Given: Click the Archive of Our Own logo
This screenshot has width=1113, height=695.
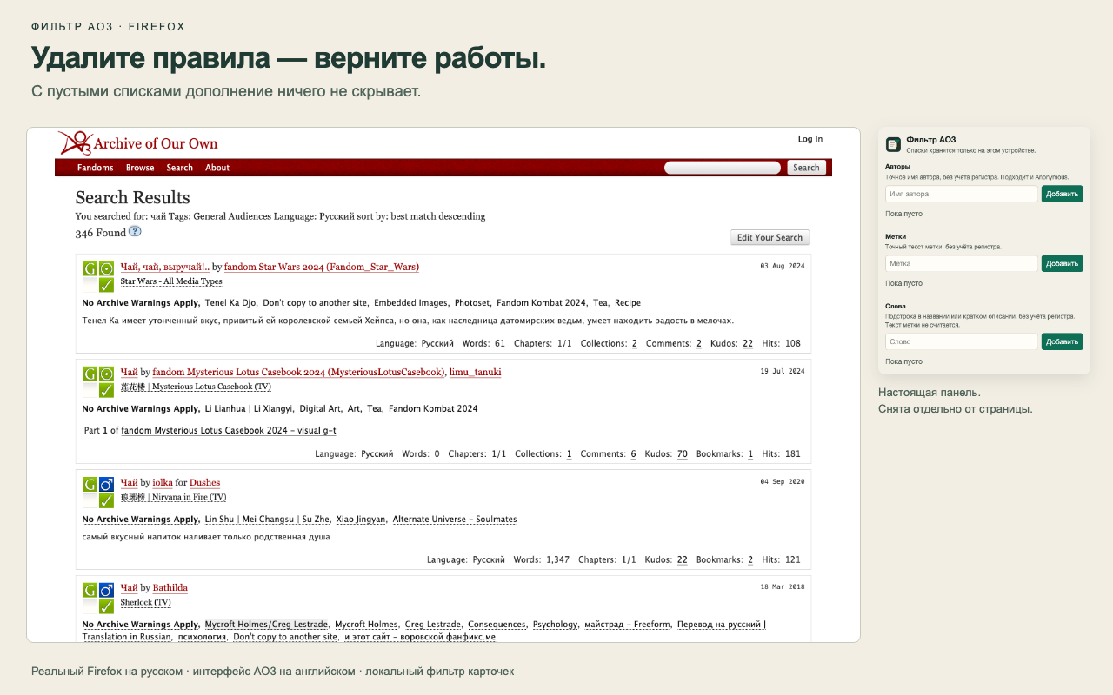Looking at the screenshot, I should pyautogui.click(x=138, y=142).
